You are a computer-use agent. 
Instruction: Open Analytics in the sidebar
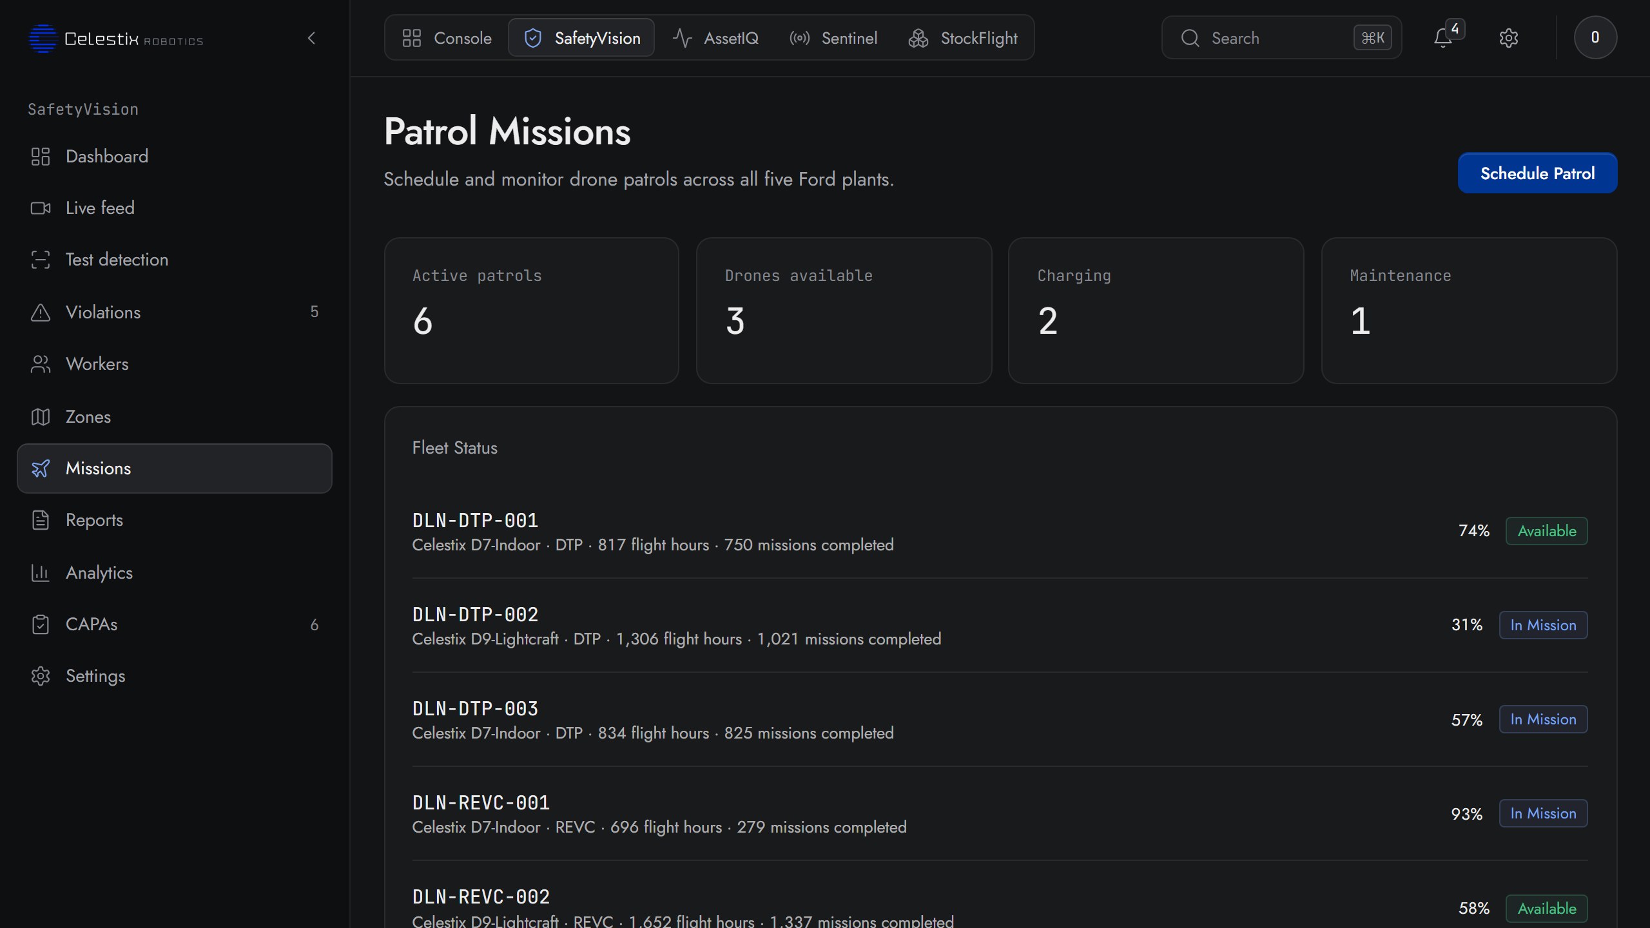[x=174, y=573]
